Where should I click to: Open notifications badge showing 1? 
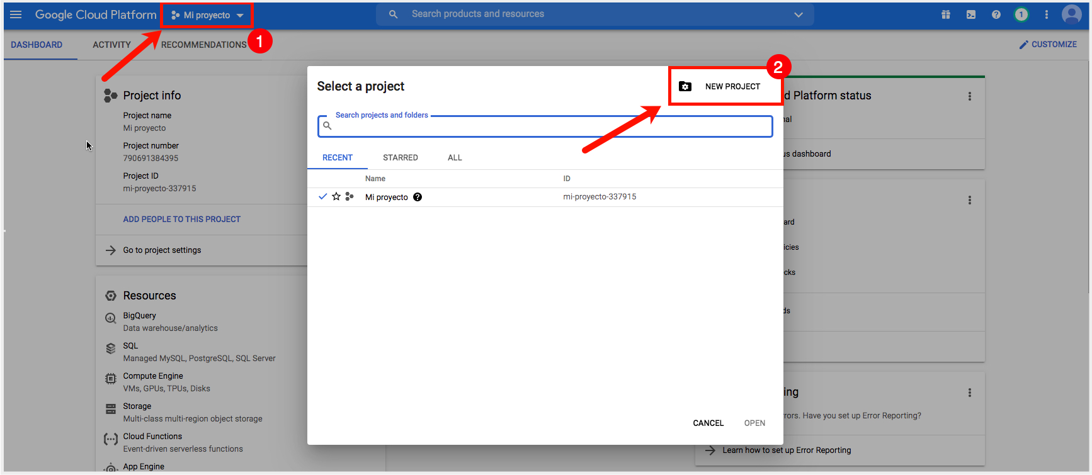coord(1021,14)
